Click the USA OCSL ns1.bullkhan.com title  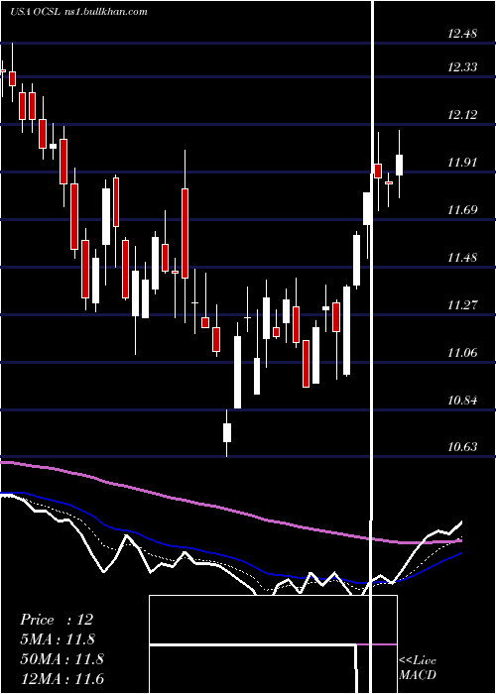pos(78,12)
